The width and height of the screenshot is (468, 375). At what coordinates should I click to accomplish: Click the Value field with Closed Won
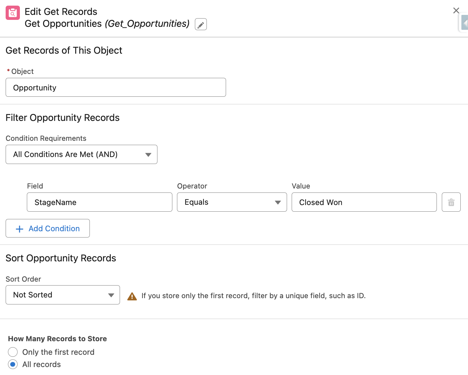click(x=364, y=202)
